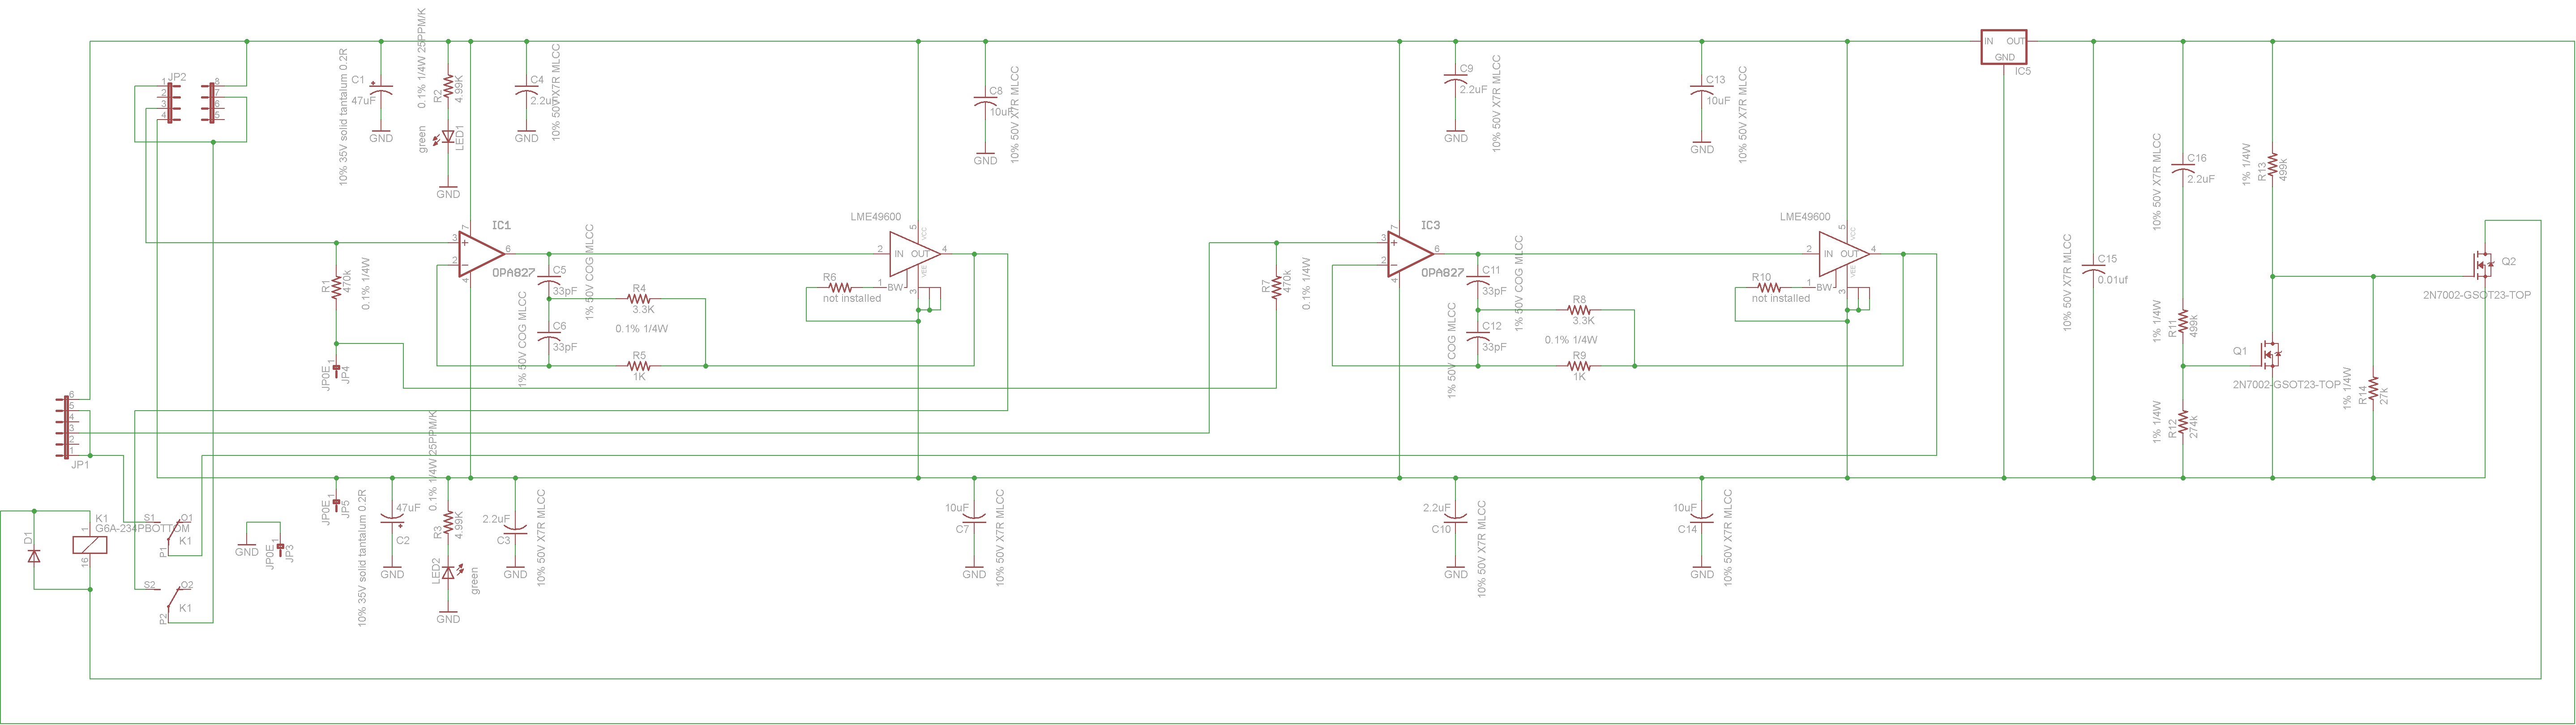The width and height of the screenshot is (2576, 725).
Task: Click the IC5 regulator box
Action: 2004,47
